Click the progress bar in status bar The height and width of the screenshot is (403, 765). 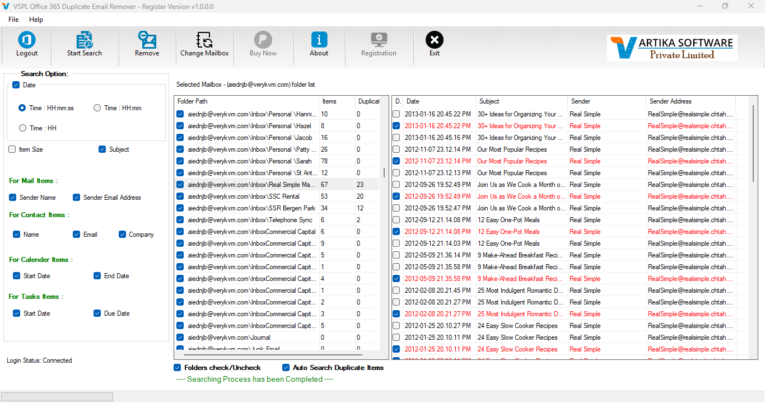(x=58, y=396)
